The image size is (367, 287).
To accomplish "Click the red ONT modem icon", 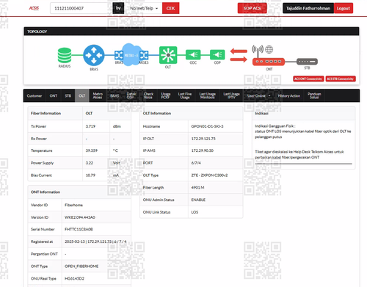I will point(269,62).
